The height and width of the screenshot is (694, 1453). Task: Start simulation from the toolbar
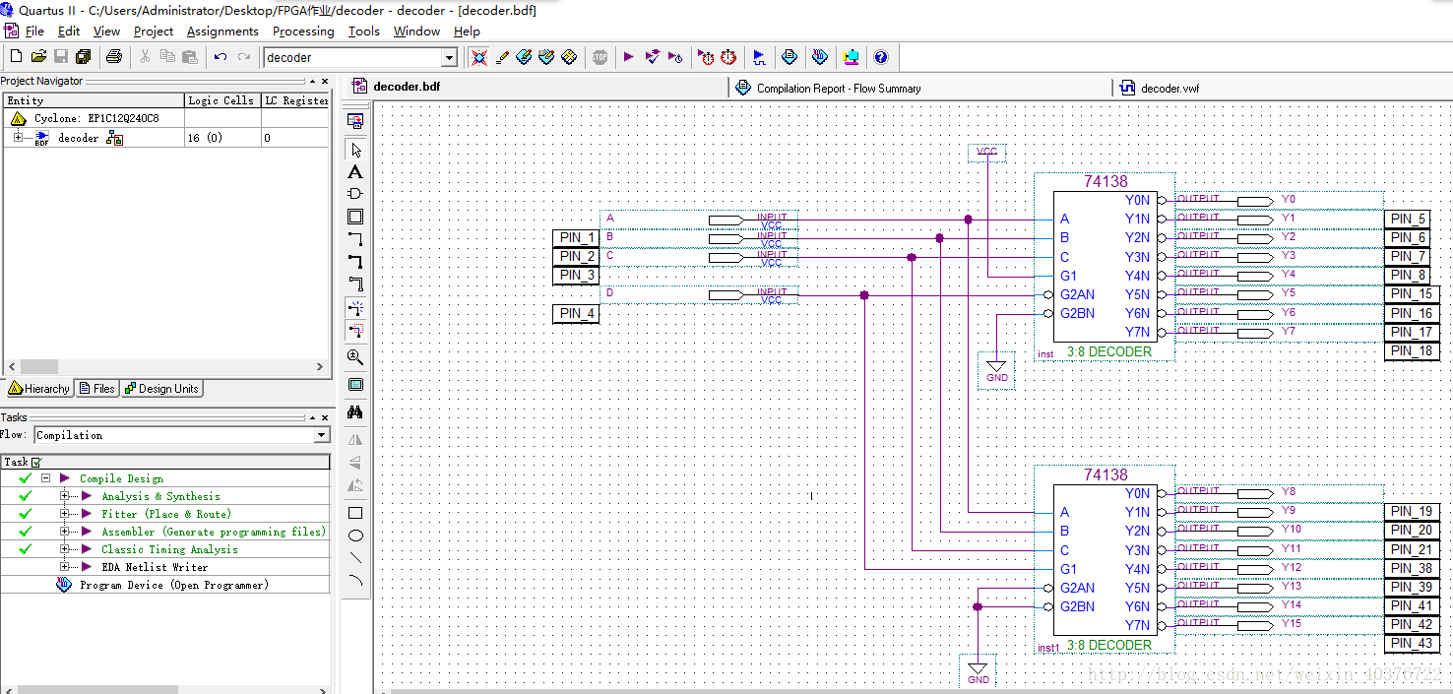coord(759,57)
